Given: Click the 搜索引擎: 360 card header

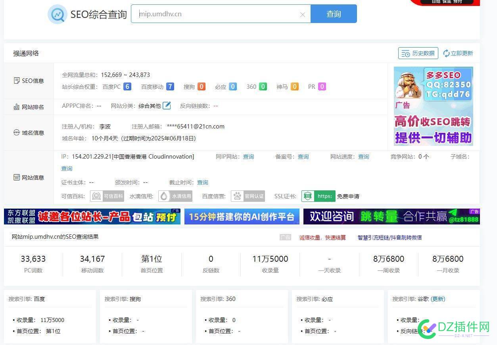Looking at the screenshot, I should point(218,299).
